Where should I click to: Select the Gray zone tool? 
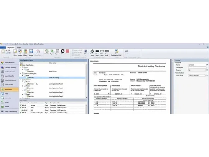pos(107,52)
